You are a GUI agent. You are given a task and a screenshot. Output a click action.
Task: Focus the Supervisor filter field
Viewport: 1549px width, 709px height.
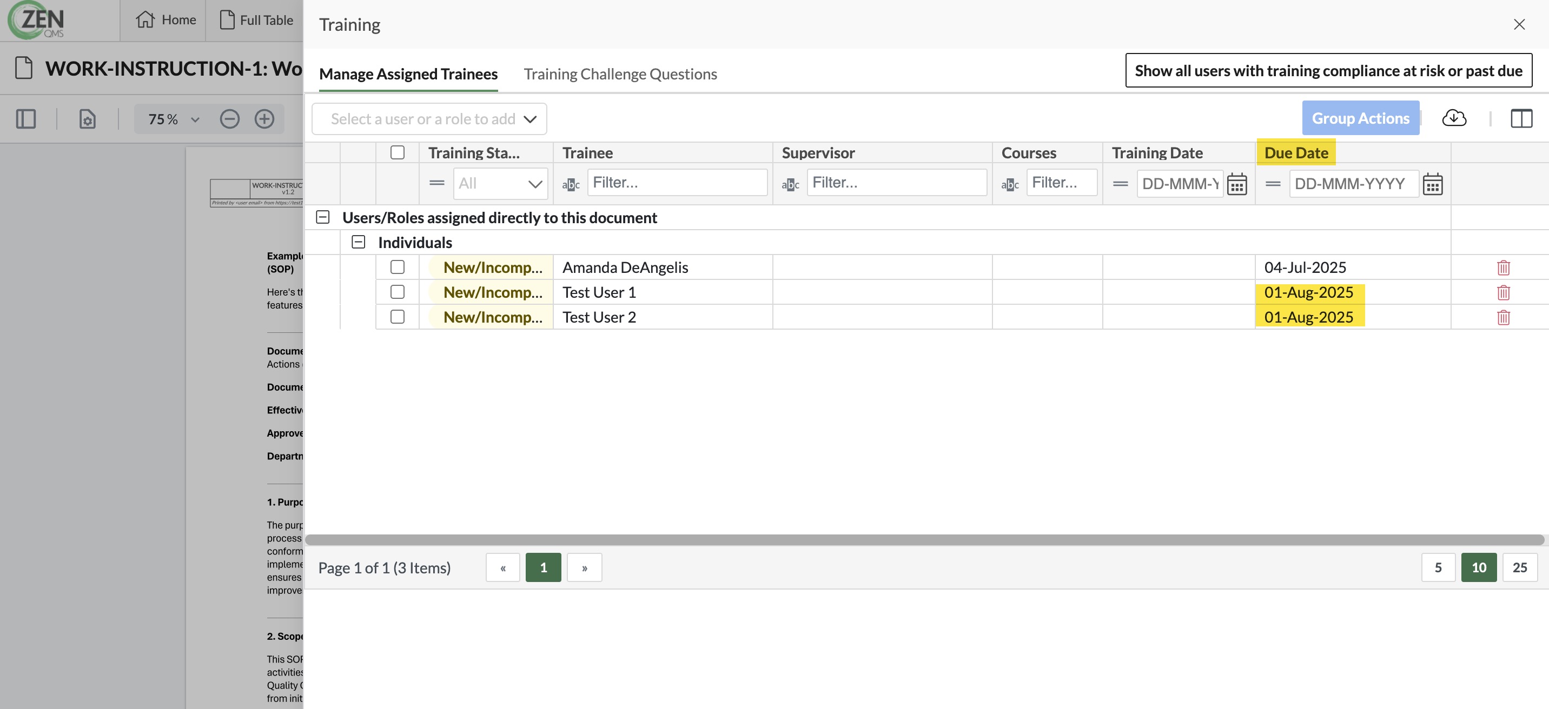tap(897, 182)
